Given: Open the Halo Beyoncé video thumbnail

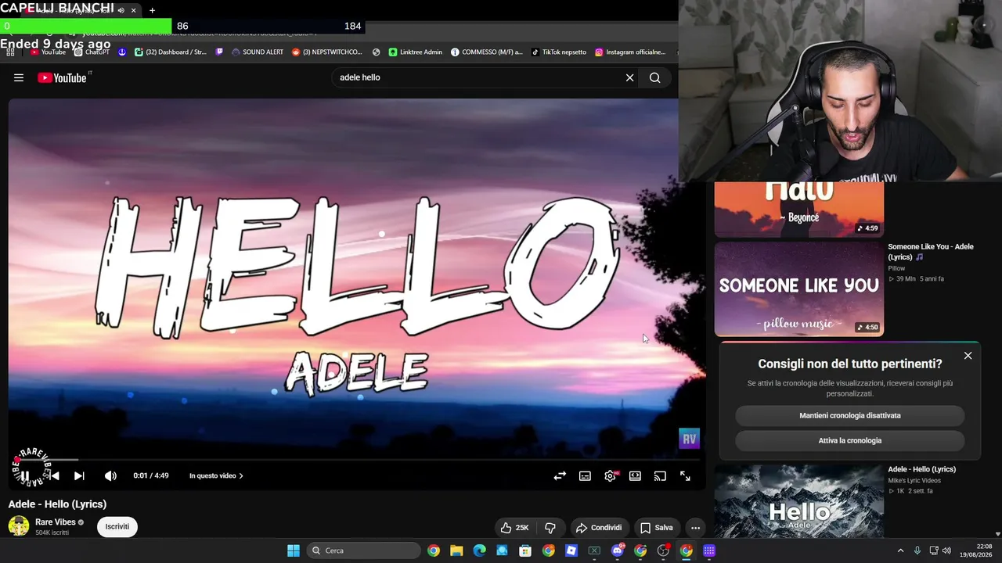Looking at the screenshot, I should [x=799, y=210].
